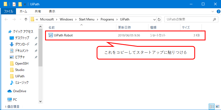
Task: Click the PC monitor icon
Action: coord(10,100)
